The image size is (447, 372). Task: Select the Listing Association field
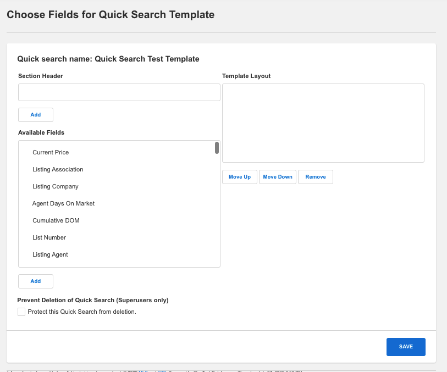pos(57,169)
